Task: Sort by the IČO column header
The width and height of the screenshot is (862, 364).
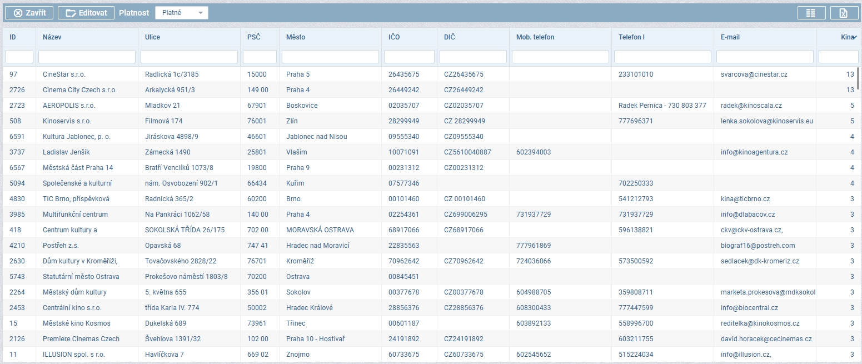Action: click(x=394, y=37)
